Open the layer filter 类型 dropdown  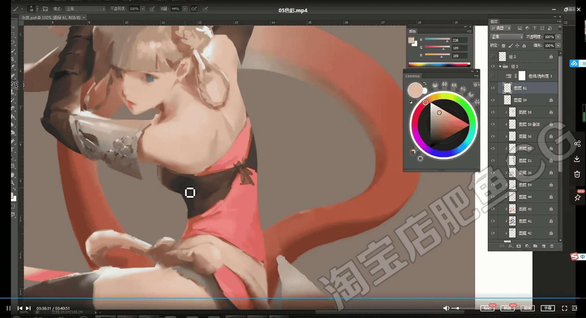pyautogui.click(x=501, y=28)
